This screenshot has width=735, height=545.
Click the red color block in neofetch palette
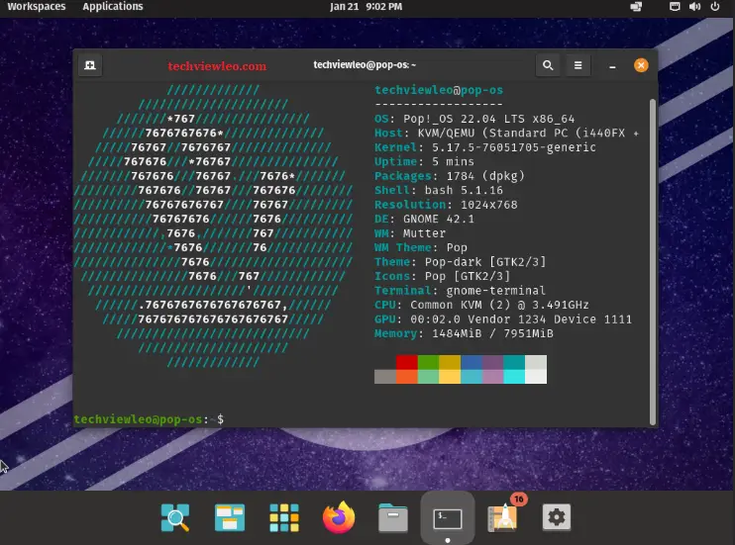(407, 362)
